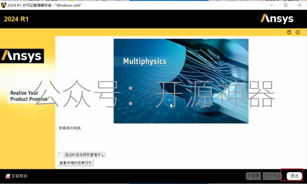Open 查看详细的进度日志 progress log

click(x=76, y=163)
